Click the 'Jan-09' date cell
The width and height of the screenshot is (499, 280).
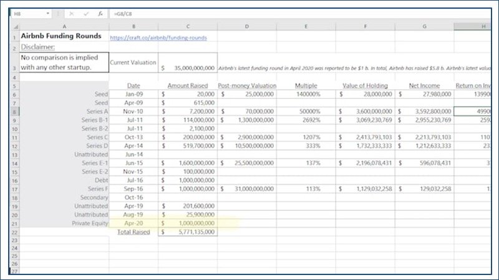(x=133, y=94)
